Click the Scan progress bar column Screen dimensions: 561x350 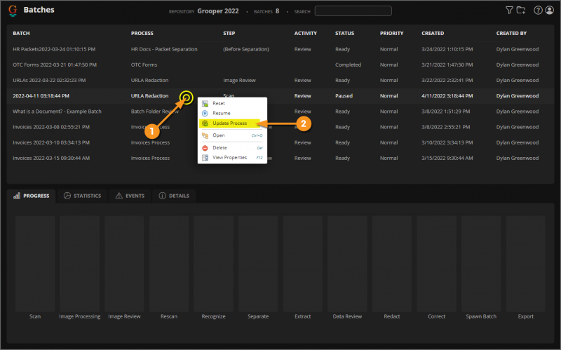point(35,264)
